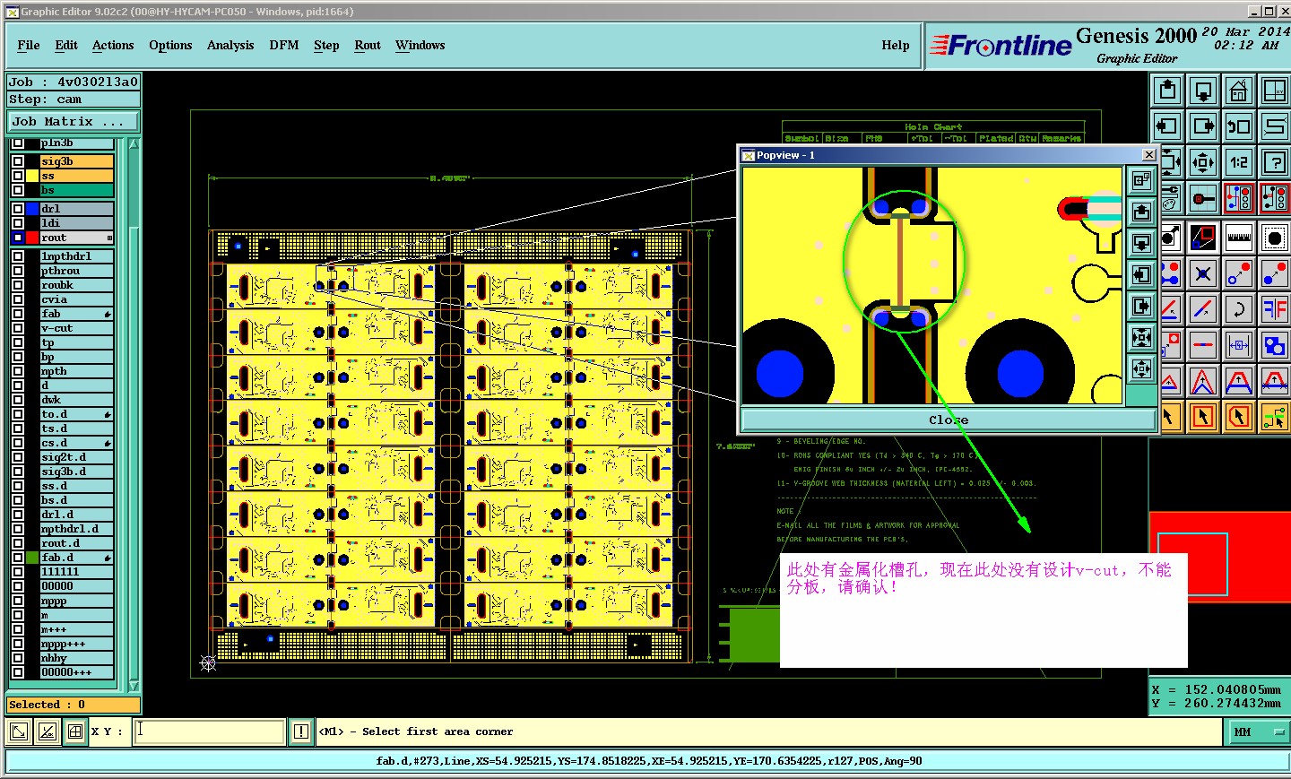Toggle the 111111 layer checkbox

(x=18, y=572)
